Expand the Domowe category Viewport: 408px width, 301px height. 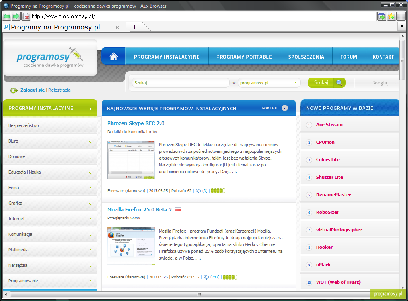[x=50, y=157]
